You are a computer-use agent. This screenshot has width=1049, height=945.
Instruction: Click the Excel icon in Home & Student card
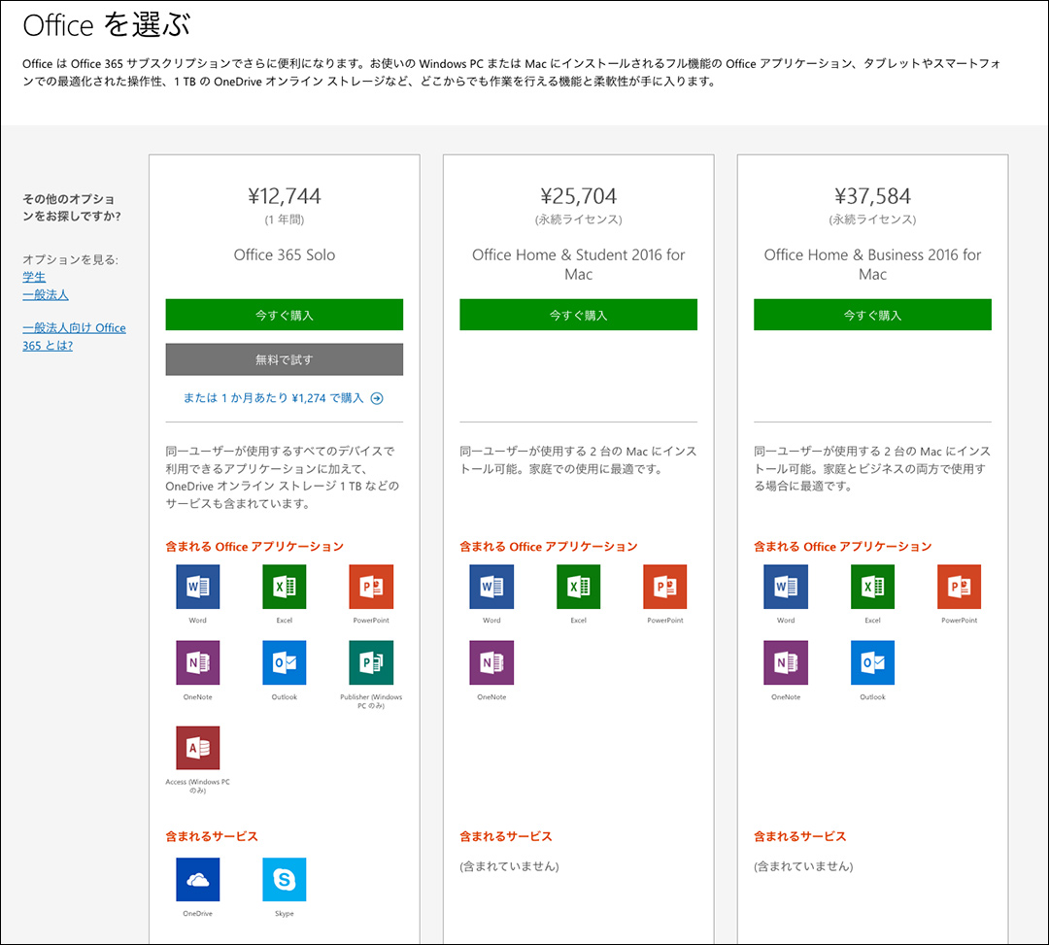point(578,587)
